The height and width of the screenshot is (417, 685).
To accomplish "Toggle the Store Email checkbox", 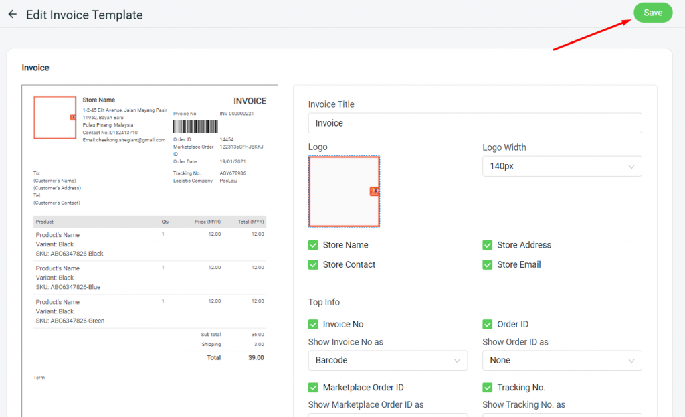I will 488,264.
